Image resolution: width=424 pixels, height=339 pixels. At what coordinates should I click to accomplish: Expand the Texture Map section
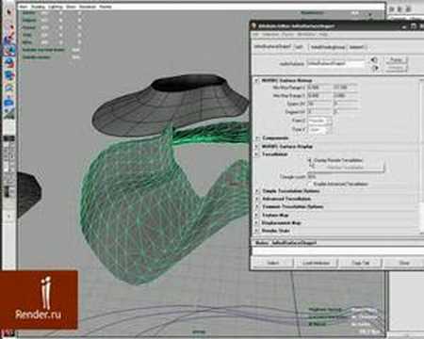click(257, 216)
